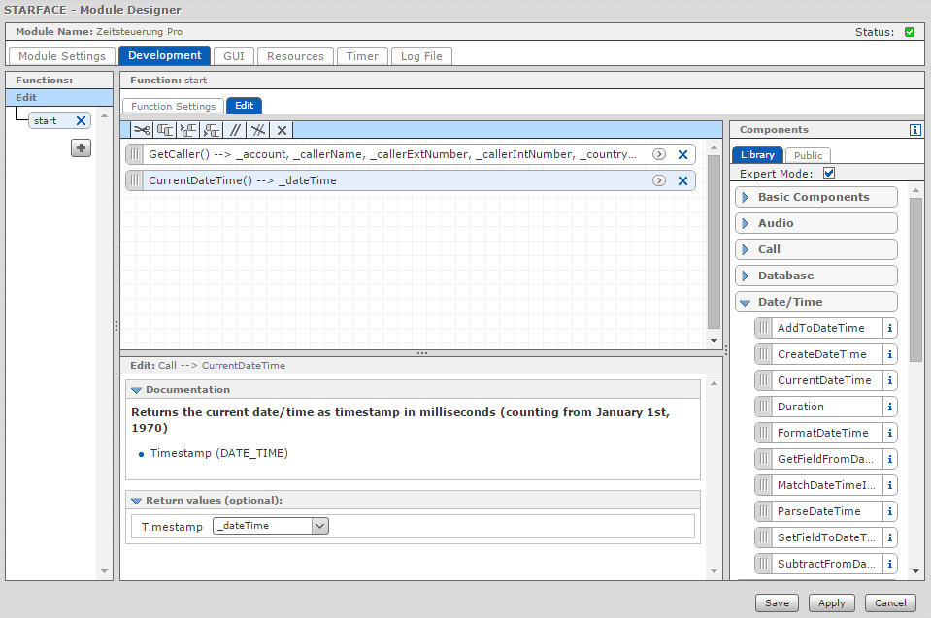Open the Function Settings tab
This screenshot has width=931, height=618.
tap(173, 106)
